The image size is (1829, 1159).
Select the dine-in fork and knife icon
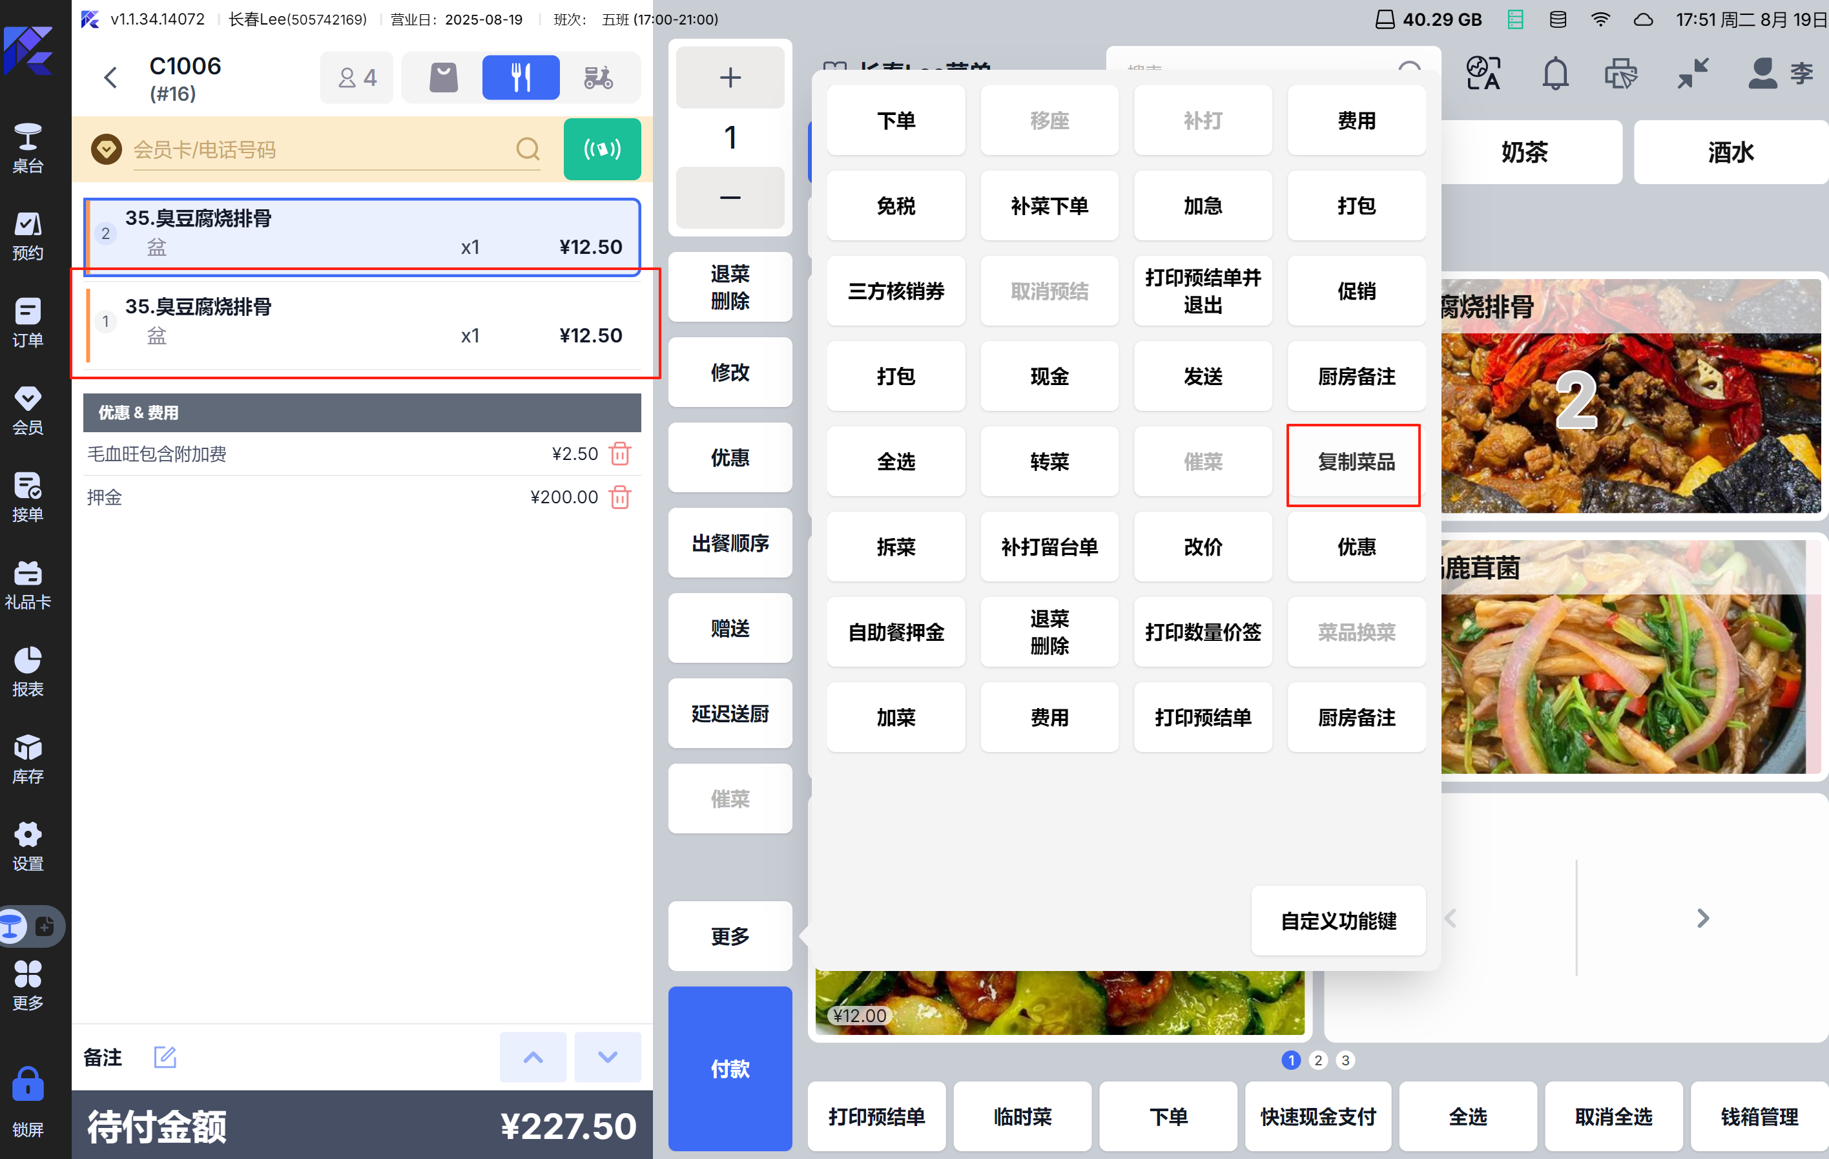521,77
